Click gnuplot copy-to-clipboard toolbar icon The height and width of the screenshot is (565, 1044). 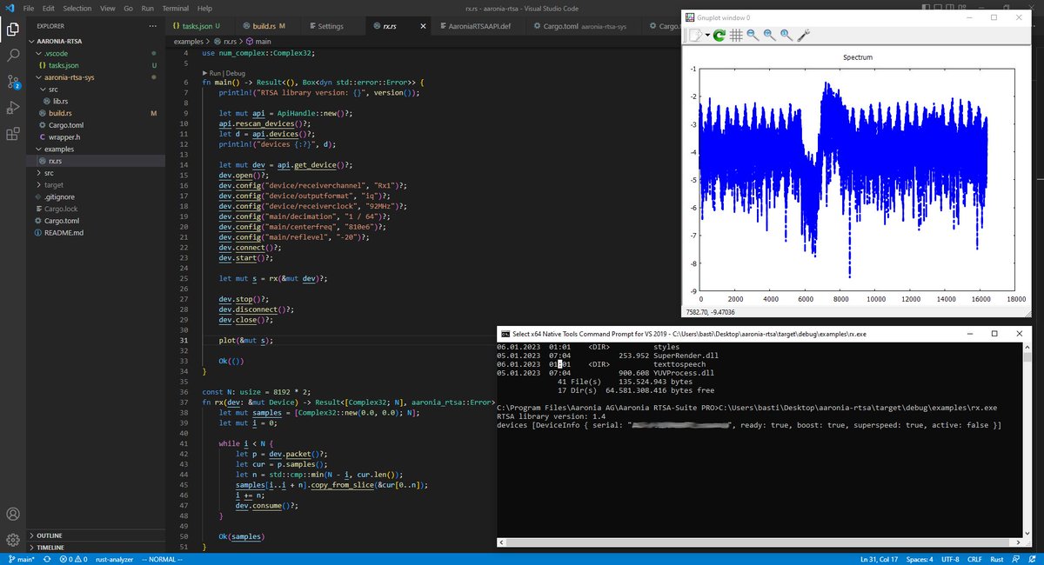(695, 36)
